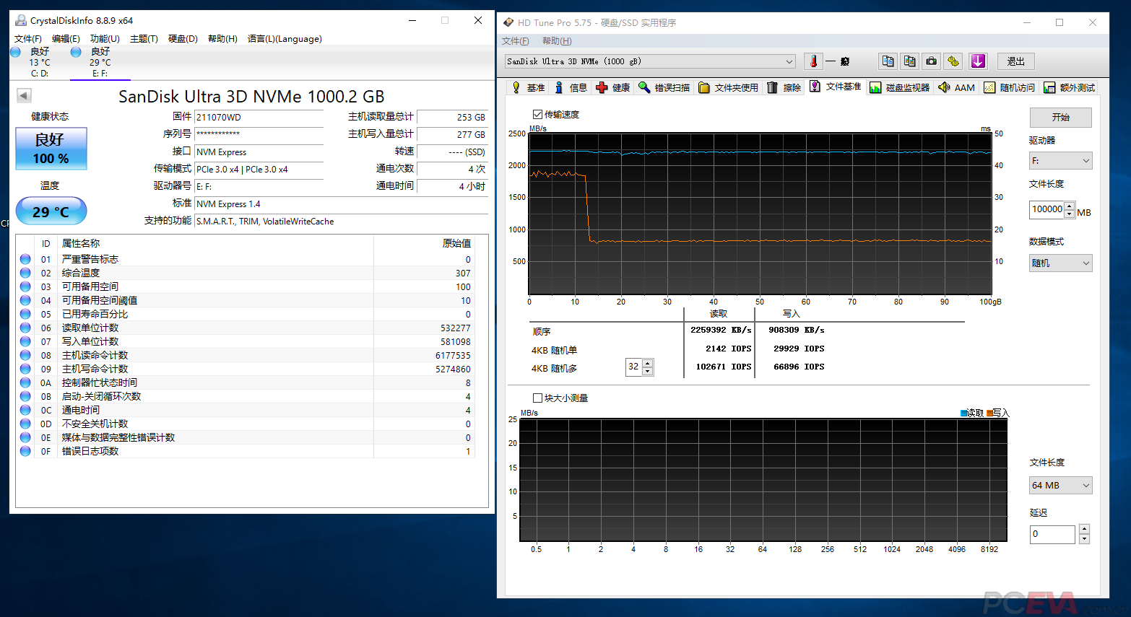
Task: Click the 延迟 input field showing 0
Action: tap(1052, 534)
